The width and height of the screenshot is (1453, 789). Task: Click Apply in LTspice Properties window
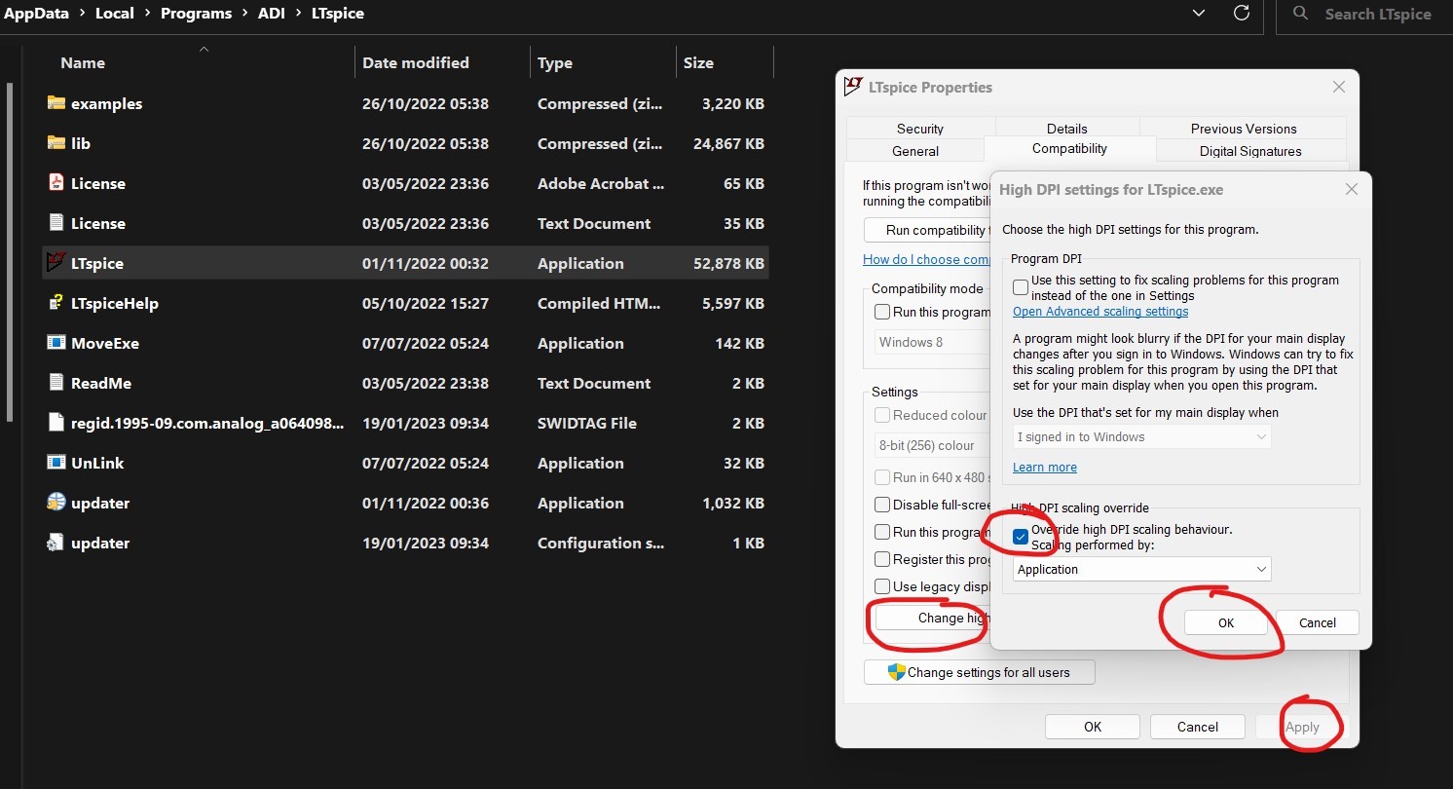(x=1302, y=727)
